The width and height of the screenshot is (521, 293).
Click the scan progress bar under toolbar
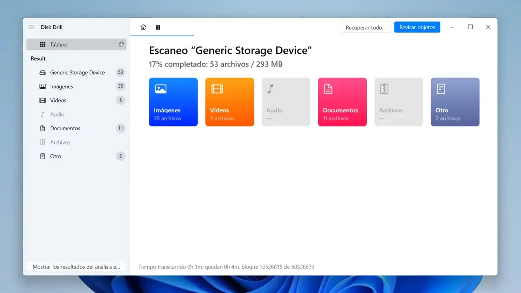pos(162,35)
